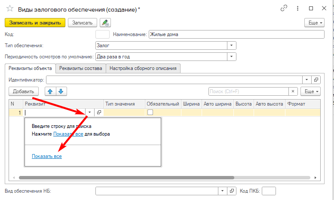Click the Авто ширина column header
Viewport: 334px width, 200px height.
coord(218,104)
